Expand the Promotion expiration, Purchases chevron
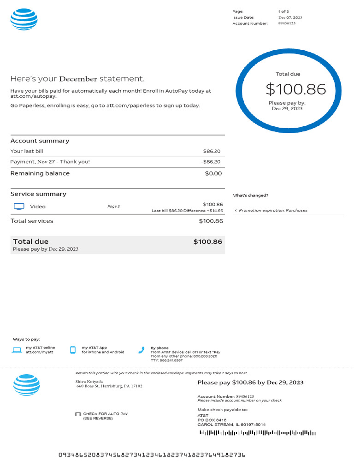 tap(236, 211)
